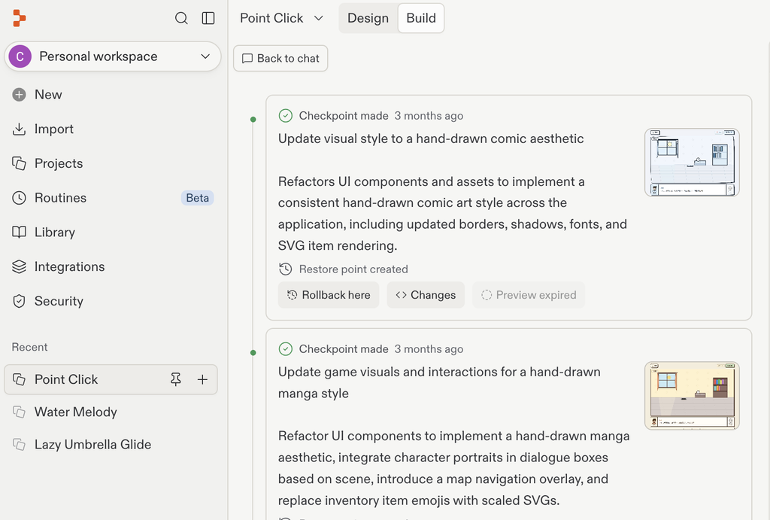Screen dimensions: 770x520
Task: Click the orange Replit logo
Action: click(x=19, y=18)
